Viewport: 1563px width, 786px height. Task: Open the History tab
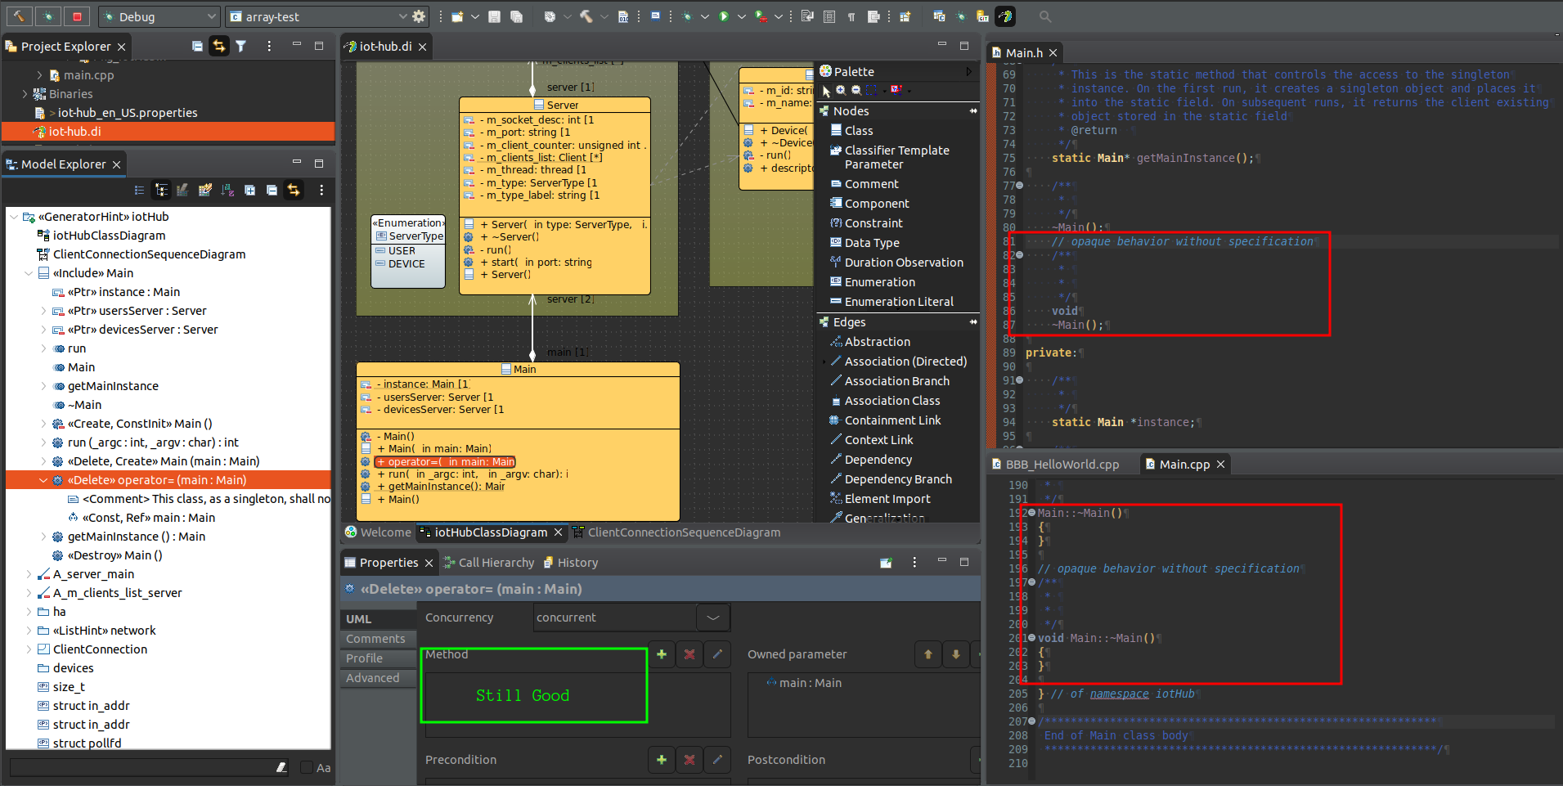pyautogui.click(x=571, y=563)
